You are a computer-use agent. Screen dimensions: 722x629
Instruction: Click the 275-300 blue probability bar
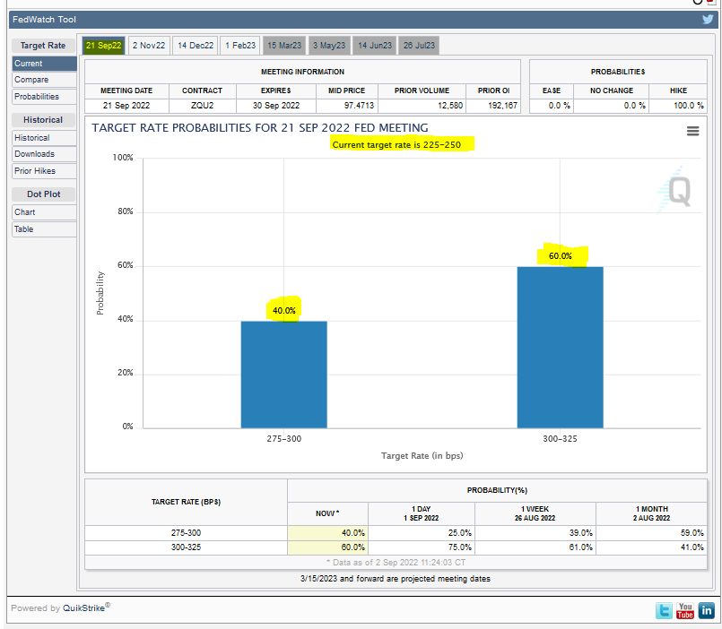284,375
